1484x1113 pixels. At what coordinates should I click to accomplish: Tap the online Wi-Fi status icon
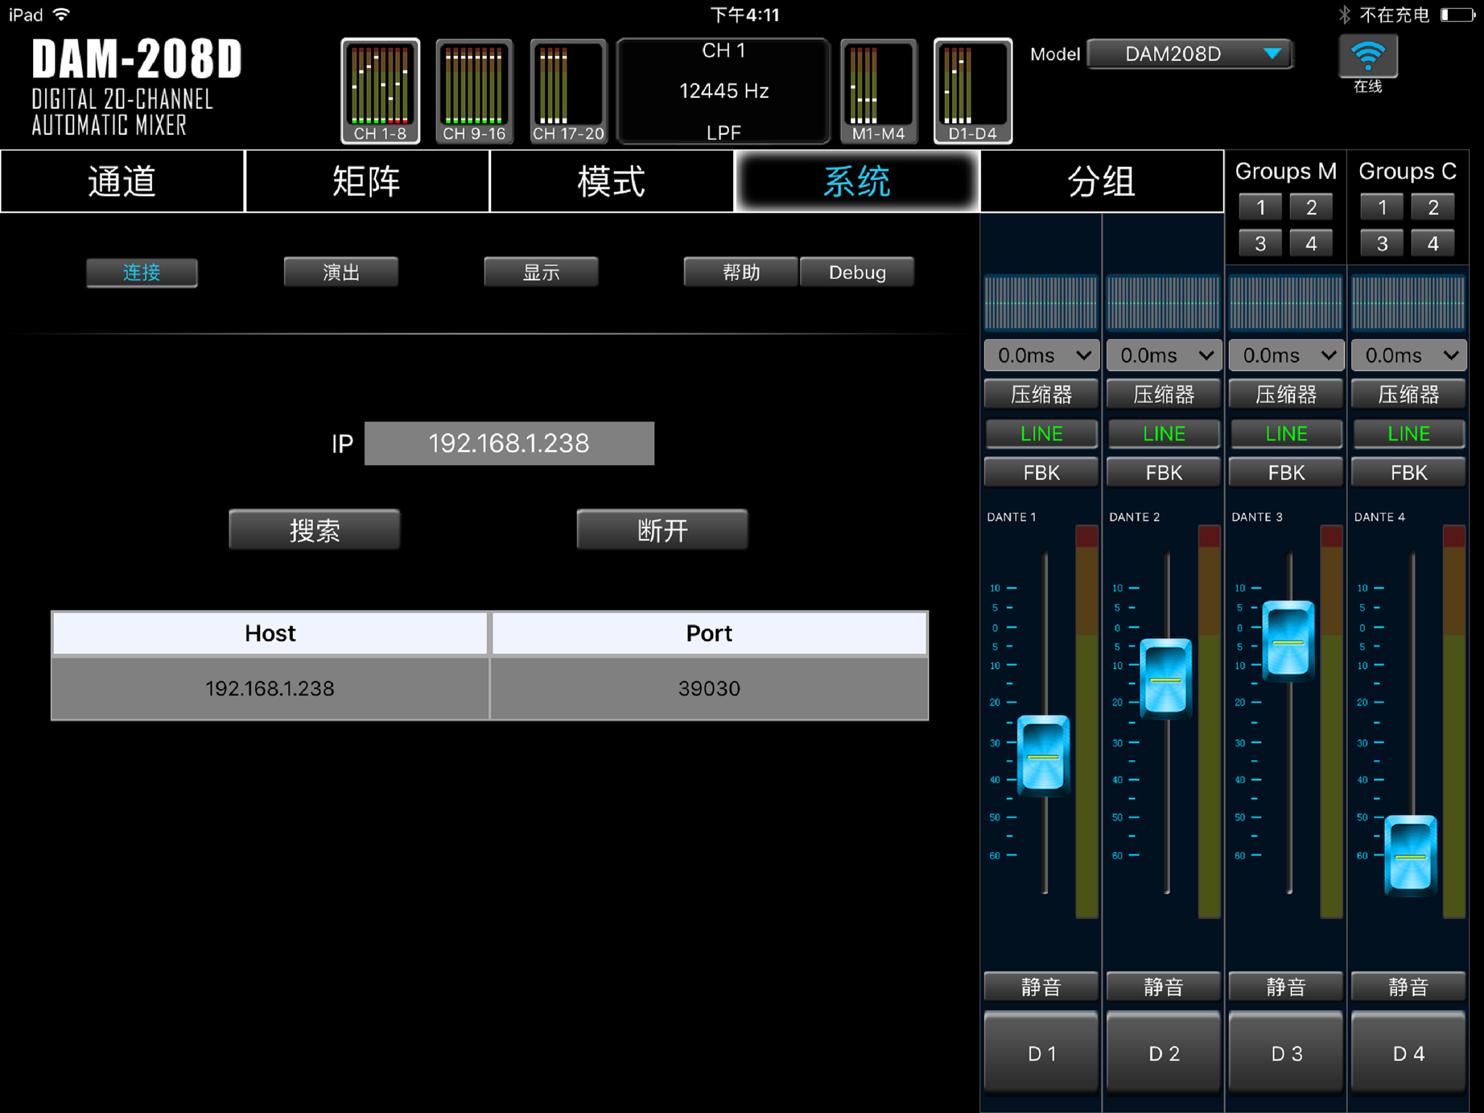pyautogui.click(x=1367, y=57)
